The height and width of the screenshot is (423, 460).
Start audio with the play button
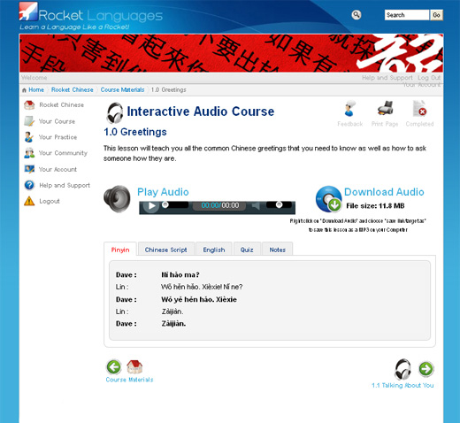151,205
